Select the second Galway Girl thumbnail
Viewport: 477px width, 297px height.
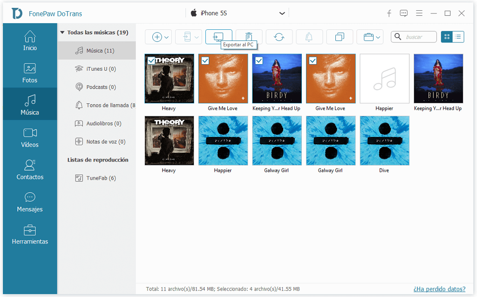331,141
